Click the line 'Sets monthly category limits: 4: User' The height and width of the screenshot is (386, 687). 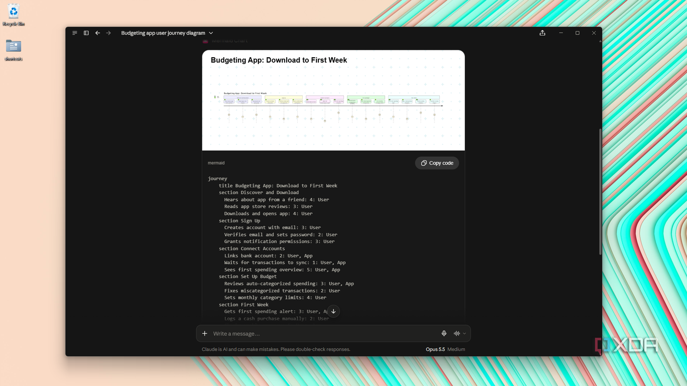click(275, 297)
